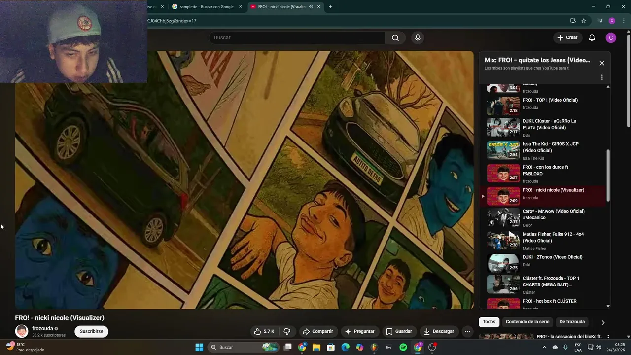Open Microsoft Edge from the taskbar
The image size is (631, 355).
point(345,347)
